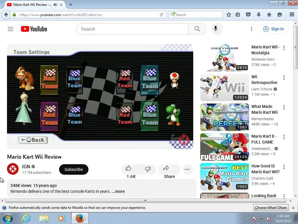
Task: Open options for Mario Kart Wii - Nostalgia
Action: pyautogui.click(x=284, y=48)
